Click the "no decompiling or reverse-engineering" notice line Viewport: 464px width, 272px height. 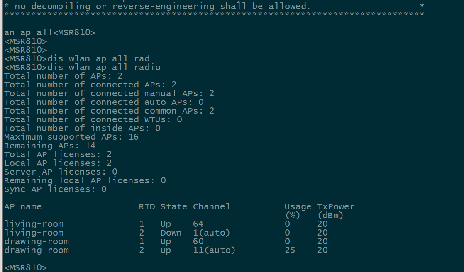coord(158,6)
